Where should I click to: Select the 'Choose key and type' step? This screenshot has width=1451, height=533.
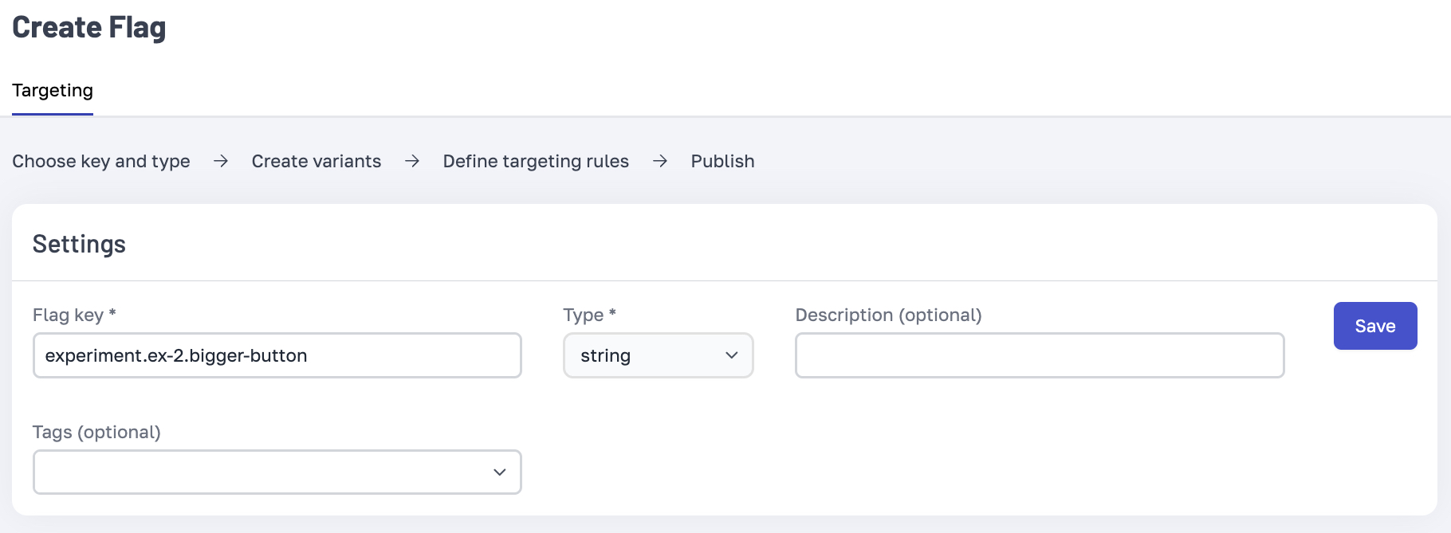click(x=101, y=162)
